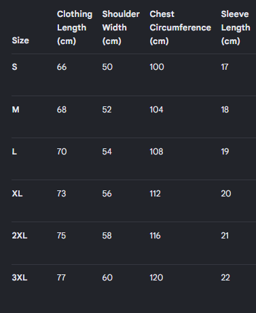Viewport: 256px width, 313px height.
Task: Click chest circumference value 116
Action: click(x=156, y=236)
